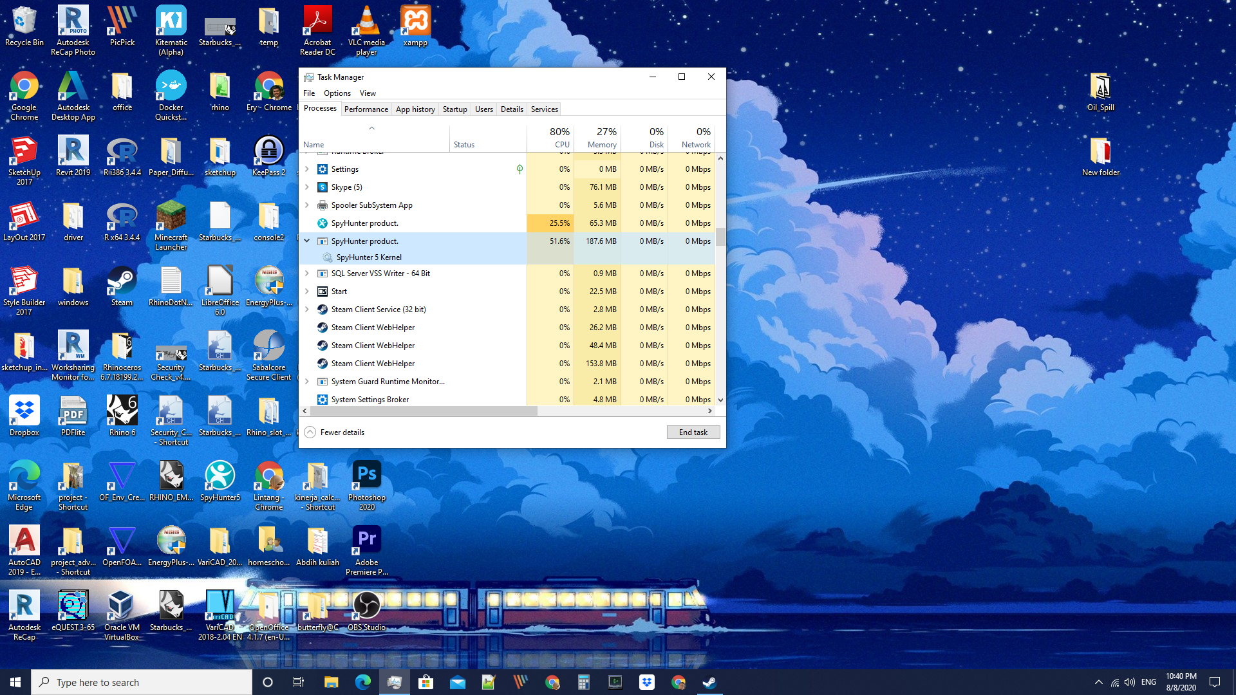Open the Options menu

coord(337,93)
